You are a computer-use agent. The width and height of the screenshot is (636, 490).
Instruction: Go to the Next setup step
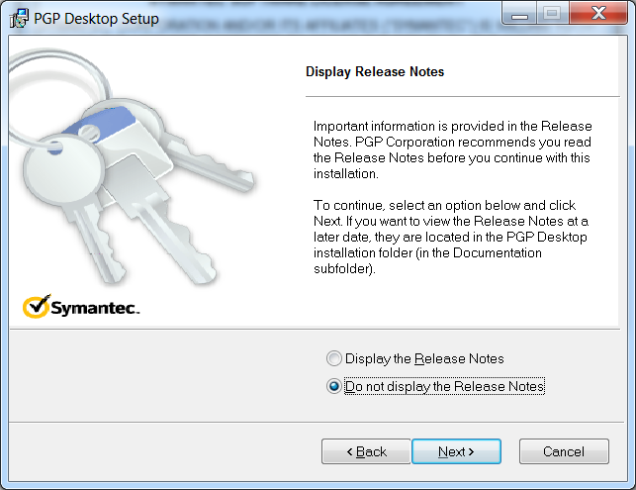point(456,451)
